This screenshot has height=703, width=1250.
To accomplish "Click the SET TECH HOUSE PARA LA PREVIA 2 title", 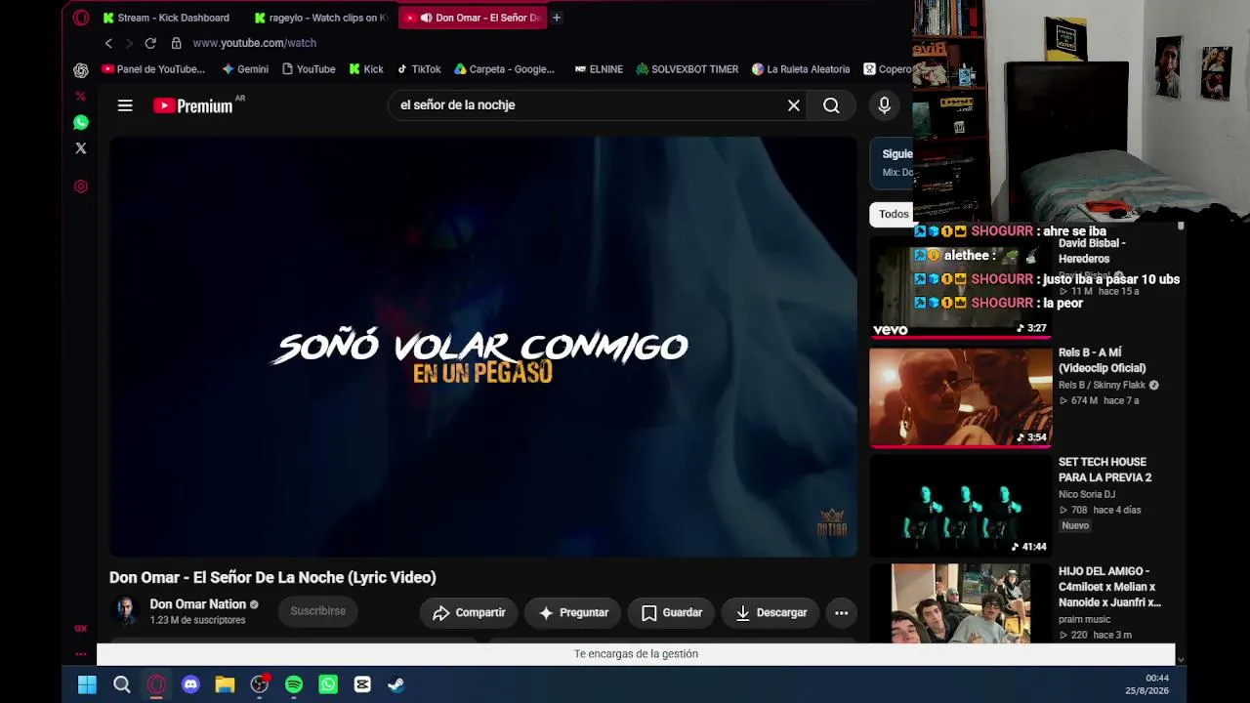I will tap(1105, 470).
